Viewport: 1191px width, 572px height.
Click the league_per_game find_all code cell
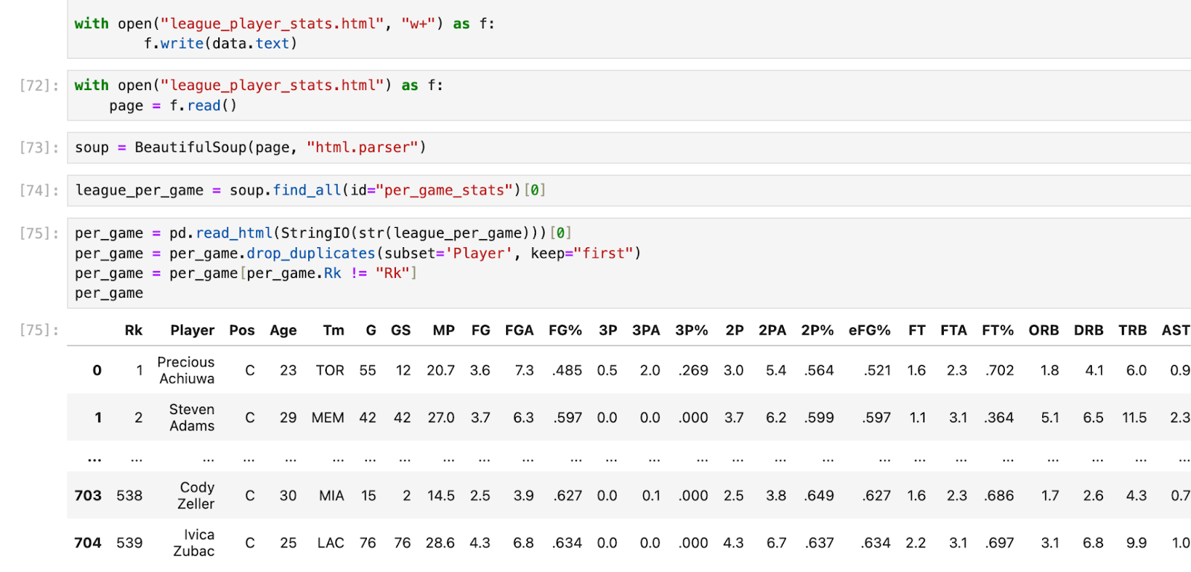(x=521, y=191)
